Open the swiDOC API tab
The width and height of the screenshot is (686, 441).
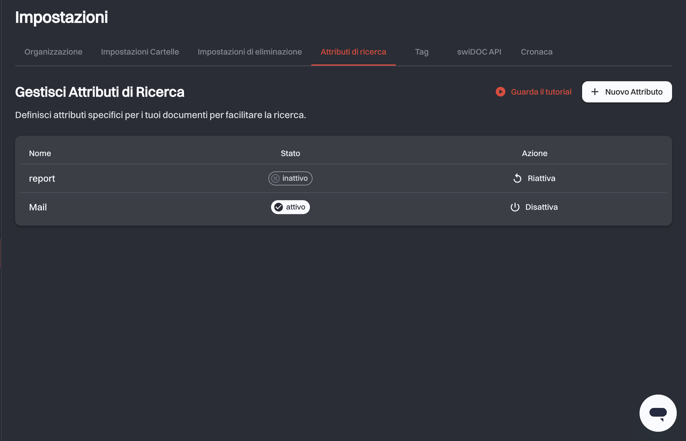point(479,52)
